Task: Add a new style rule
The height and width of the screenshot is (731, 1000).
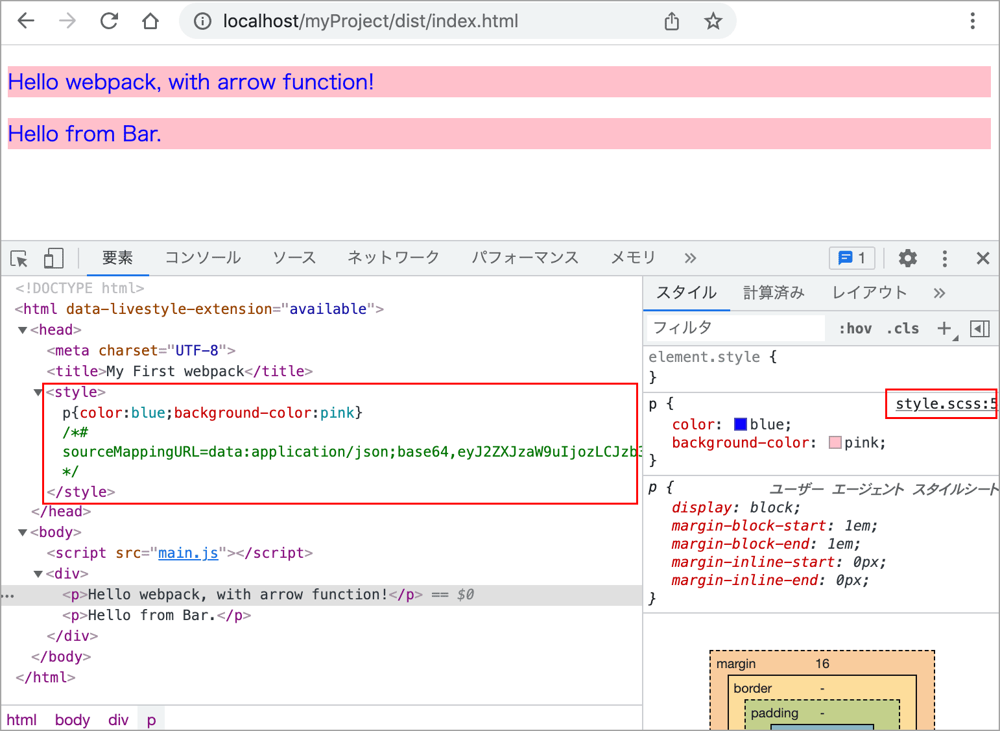Action: [x=944, y=329]
